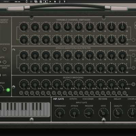Click the lower Speech Addition output jack

[x=133, y=68]
